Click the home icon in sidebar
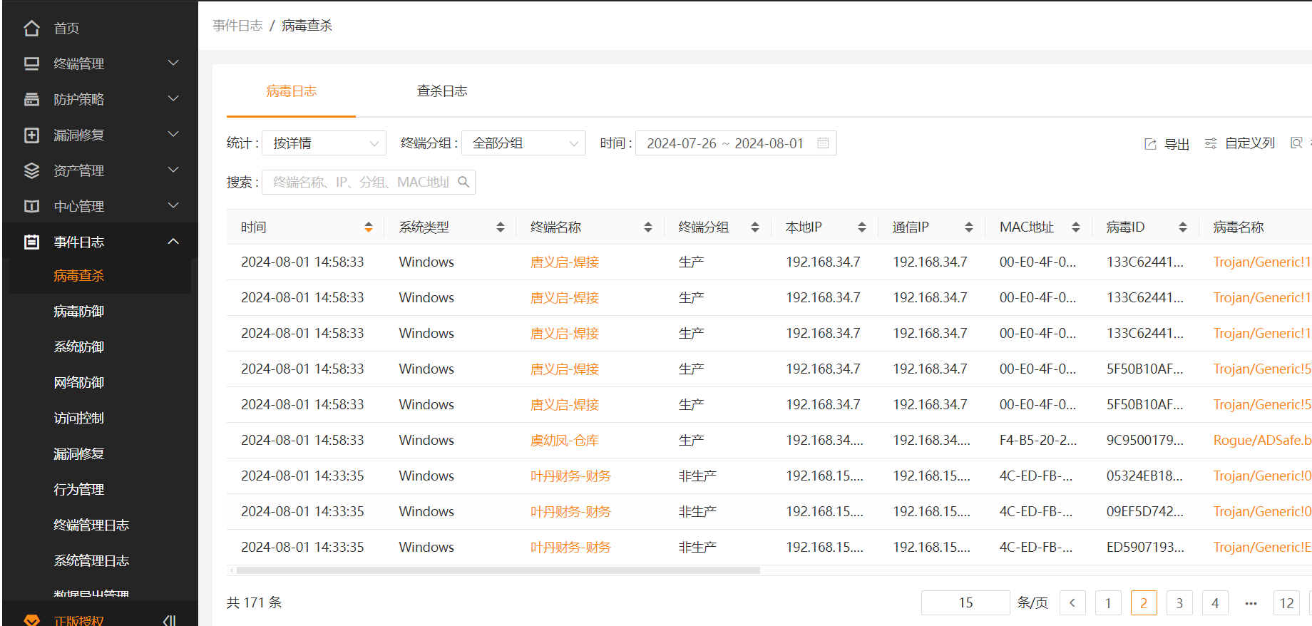The height and width of the screenshot is (626, 1312). [x=31, y=28]
